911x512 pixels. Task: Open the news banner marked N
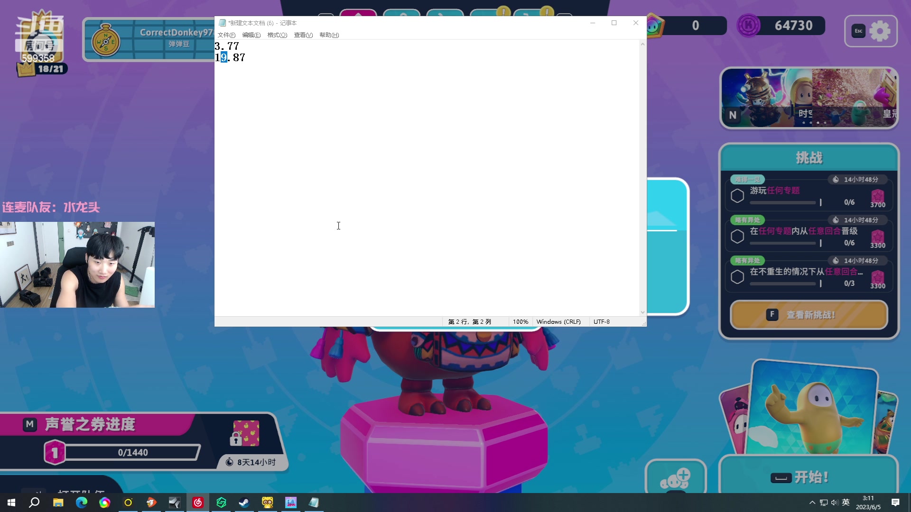[809, 98]
